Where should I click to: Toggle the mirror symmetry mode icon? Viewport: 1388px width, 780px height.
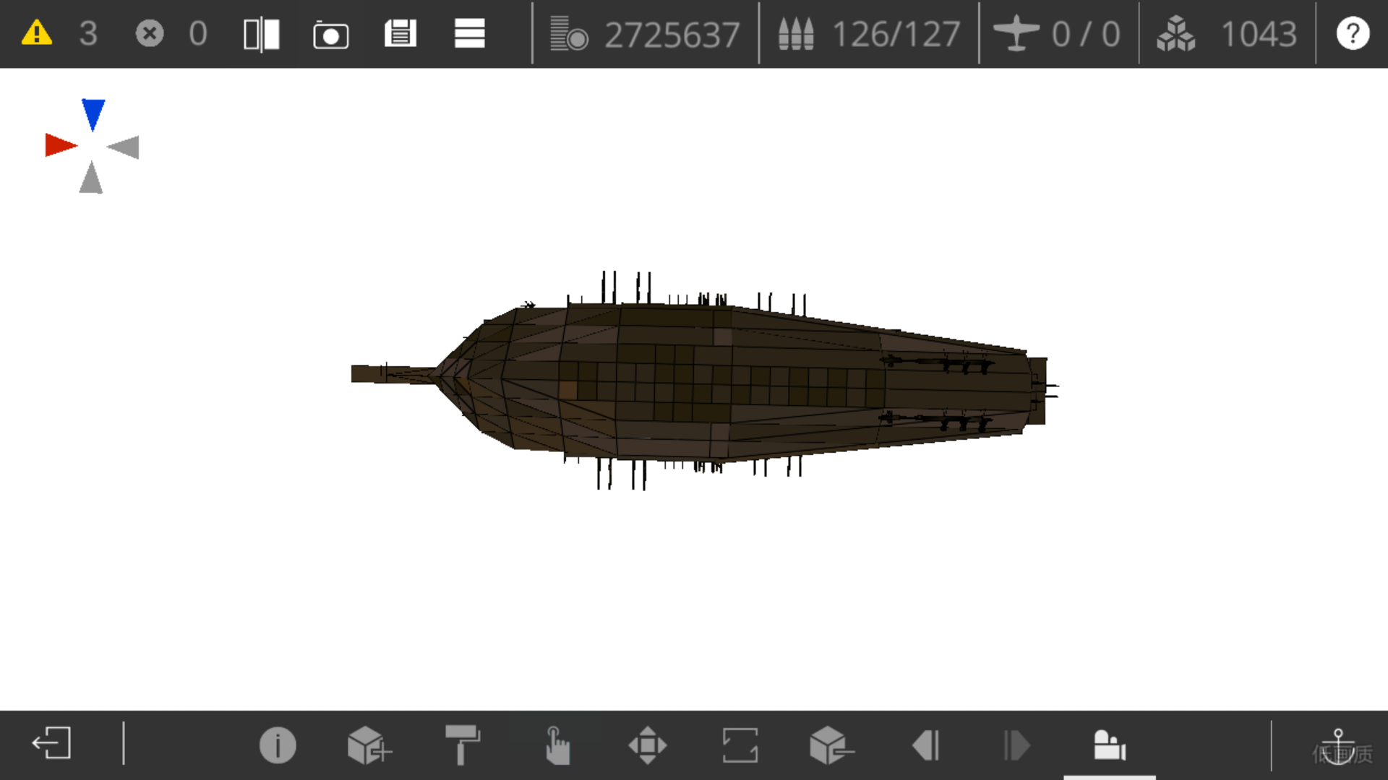pyautogui.click(x=262, y=34)
